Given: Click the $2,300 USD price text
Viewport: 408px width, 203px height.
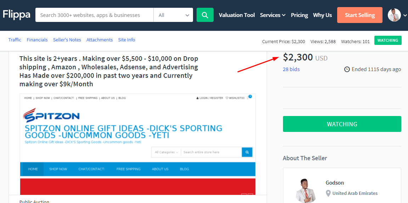Looking at the screenshot, I should (x=305, y=57).
